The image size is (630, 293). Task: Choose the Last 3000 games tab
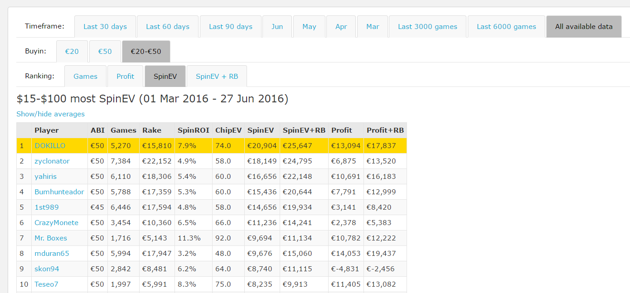click(x=427, y=27)
